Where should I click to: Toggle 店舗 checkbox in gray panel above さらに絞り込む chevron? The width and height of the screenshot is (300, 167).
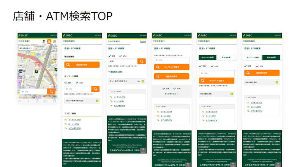coord(164,88)
